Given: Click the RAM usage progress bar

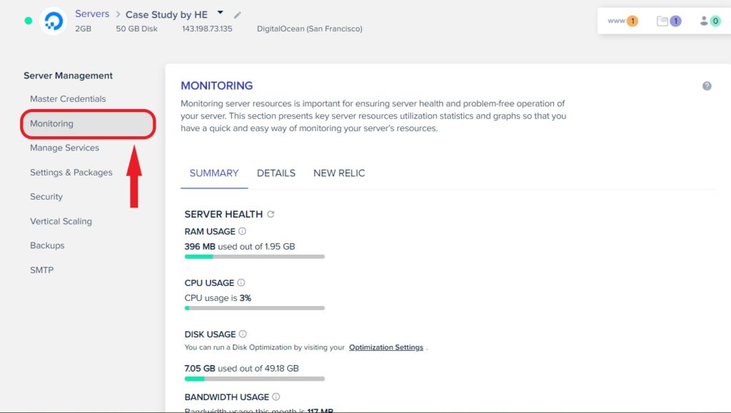Looking at the screenshot, I should (255, 257).
